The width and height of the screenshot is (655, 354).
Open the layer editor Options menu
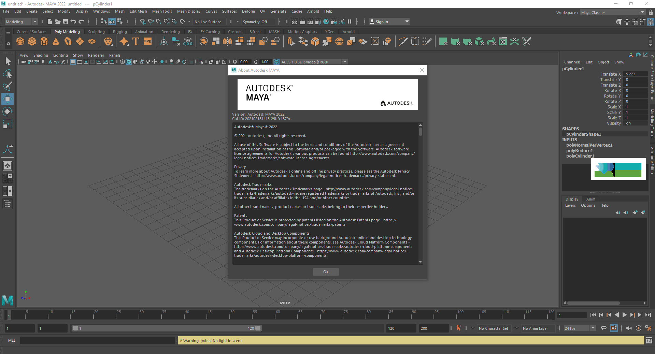(588, 205)
